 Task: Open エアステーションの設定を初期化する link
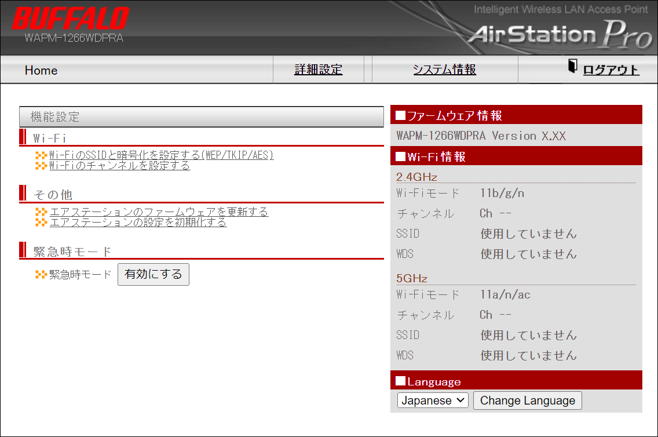[138, 222]
